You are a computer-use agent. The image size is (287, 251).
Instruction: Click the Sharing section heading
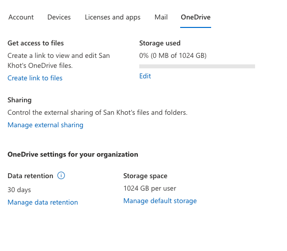[x=19, y=100]
